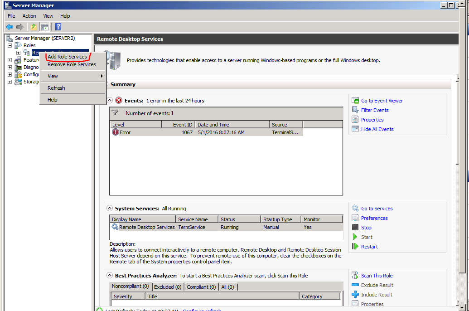Screen dimensions: 469x311
Task: Open the Go to Services link
Action: pyautogui.click(x=377, y=209)
